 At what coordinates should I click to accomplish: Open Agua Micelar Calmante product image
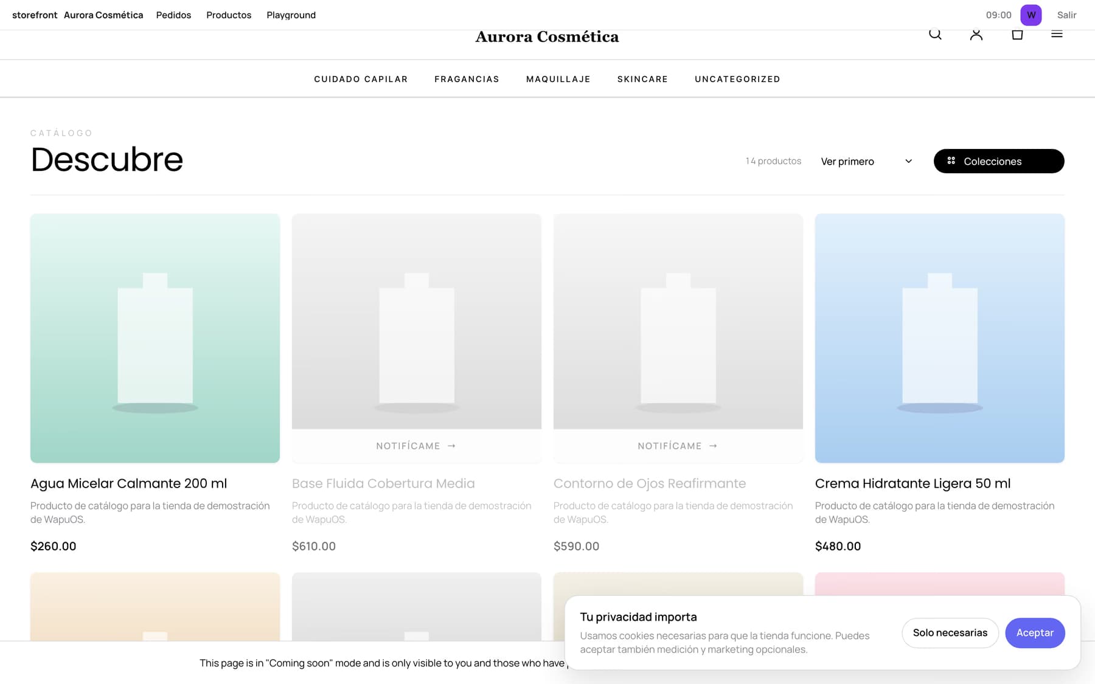pyautogui.click(x=155, y=338)
